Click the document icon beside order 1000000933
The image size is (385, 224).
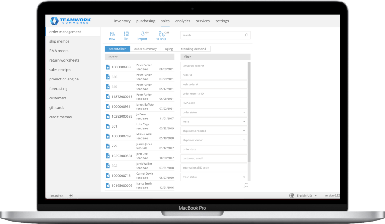[108, 67]
